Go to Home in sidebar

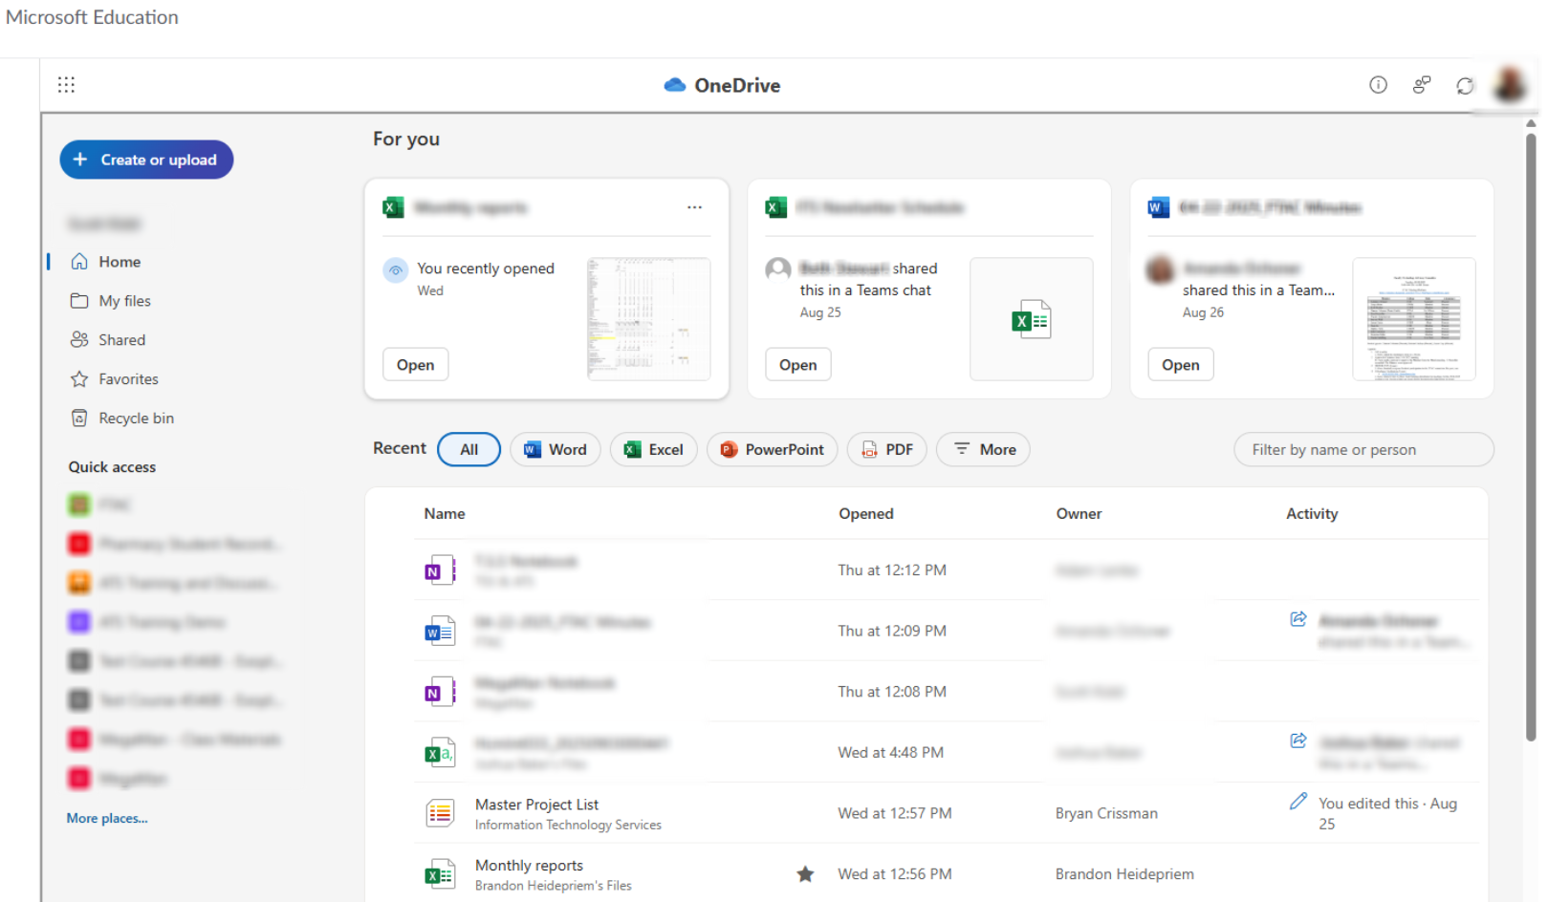[120, 262]
